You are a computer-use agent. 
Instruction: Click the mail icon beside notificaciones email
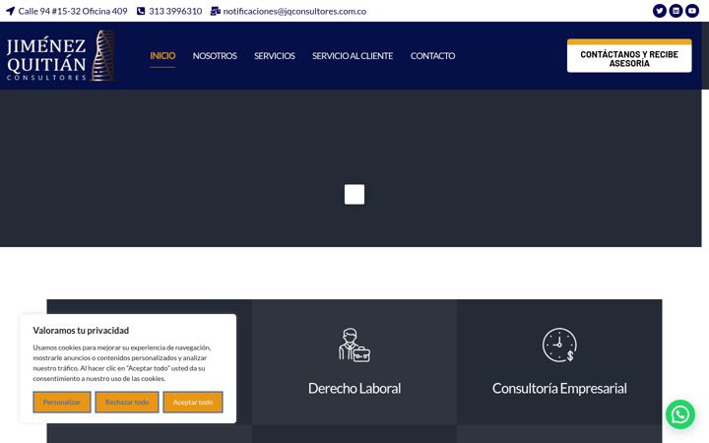(216, 11)
